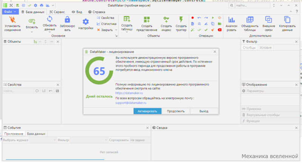Click the Вложить attach database icon
Viewport: 302px width, 163px height.
(x=32, y=21)
